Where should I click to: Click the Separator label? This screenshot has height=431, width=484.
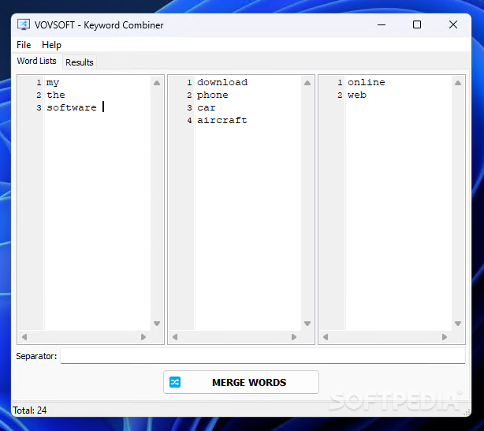pos(36,356)
